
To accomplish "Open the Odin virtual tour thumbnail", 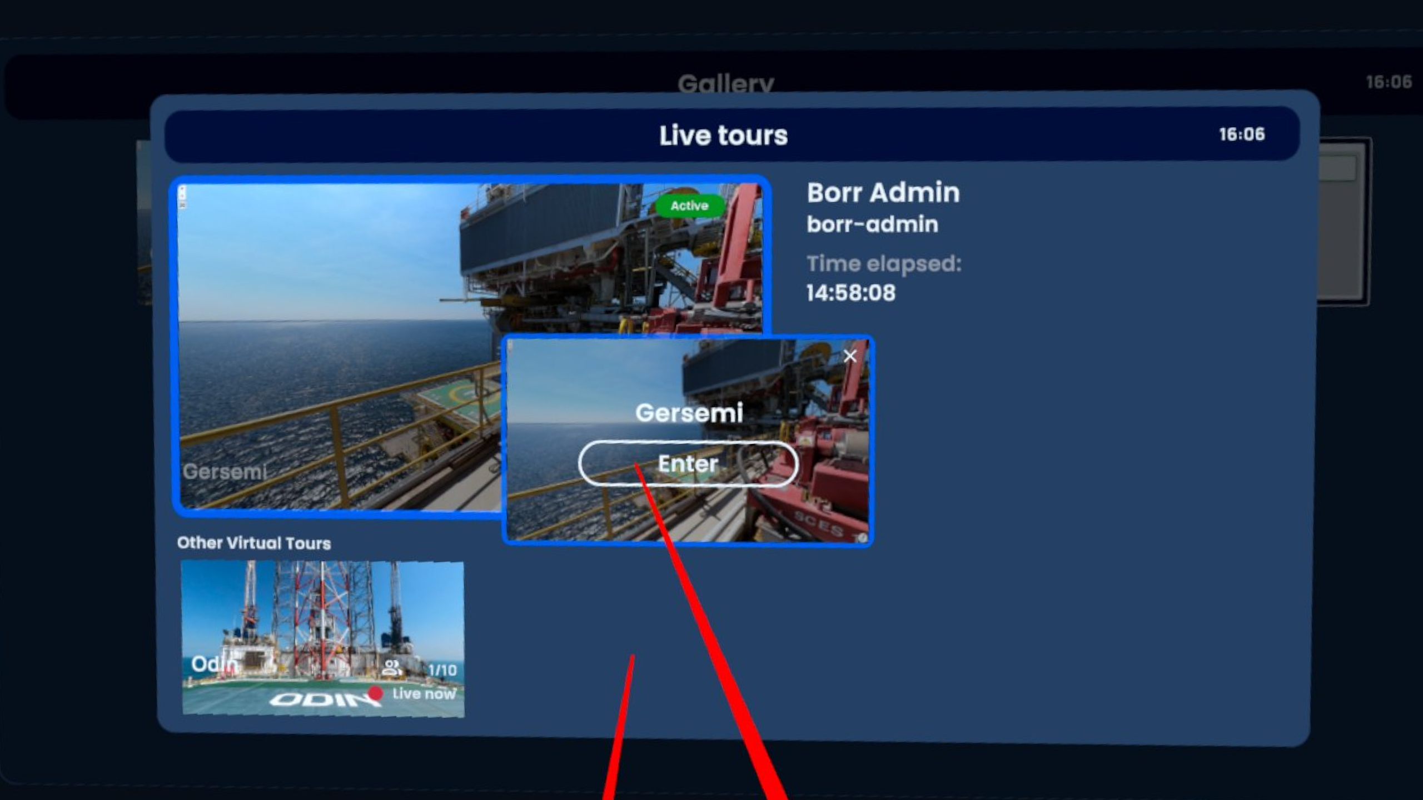I will (x=323, y=638).
